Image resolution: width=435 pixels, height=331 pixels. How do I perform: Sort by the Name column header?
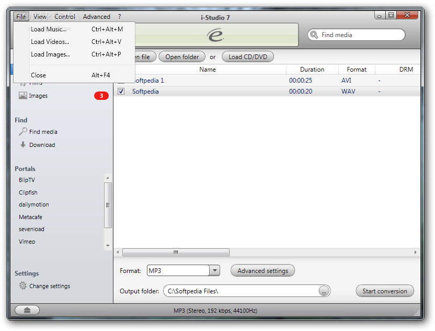(x=208, y=70)
